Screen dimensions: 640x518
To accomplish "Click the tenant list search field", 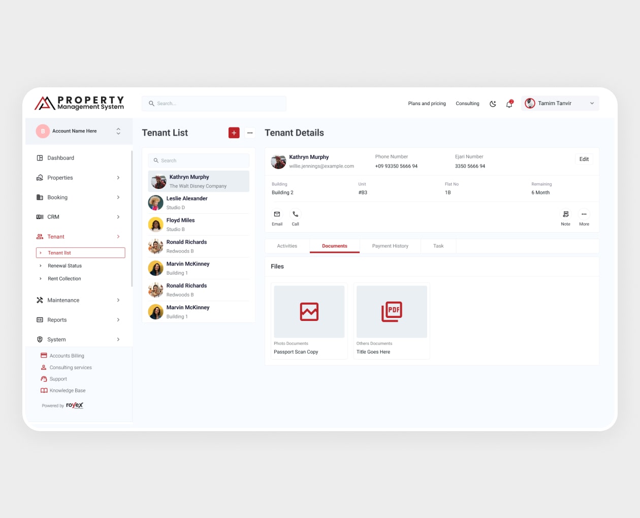I will tap(199, 160).
